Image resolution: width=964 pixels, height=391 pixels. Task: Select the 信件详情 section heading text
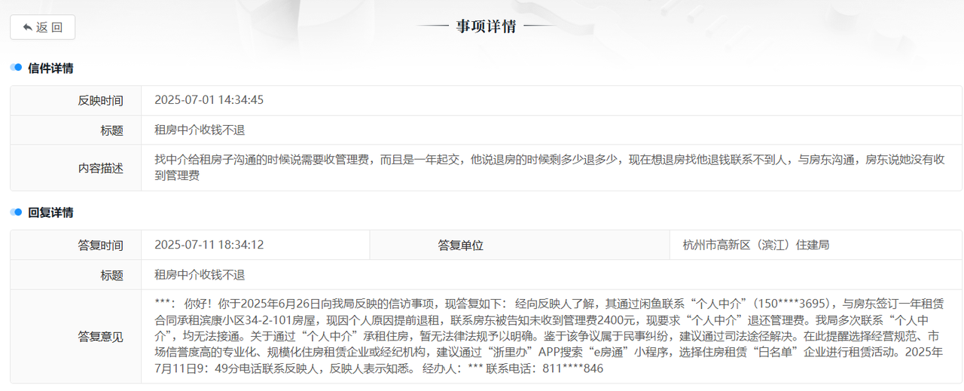(x=50, y=68)
